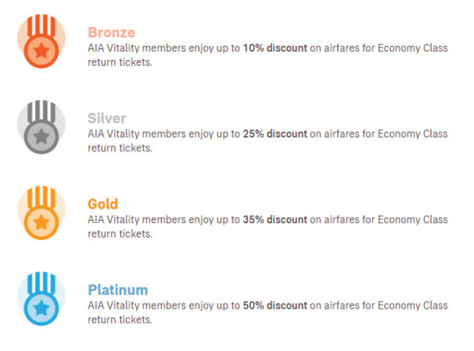Screen dimensions: 474x351
Task: Click the gray ribbon stripes above Silver medal
Action: point(41,112)
